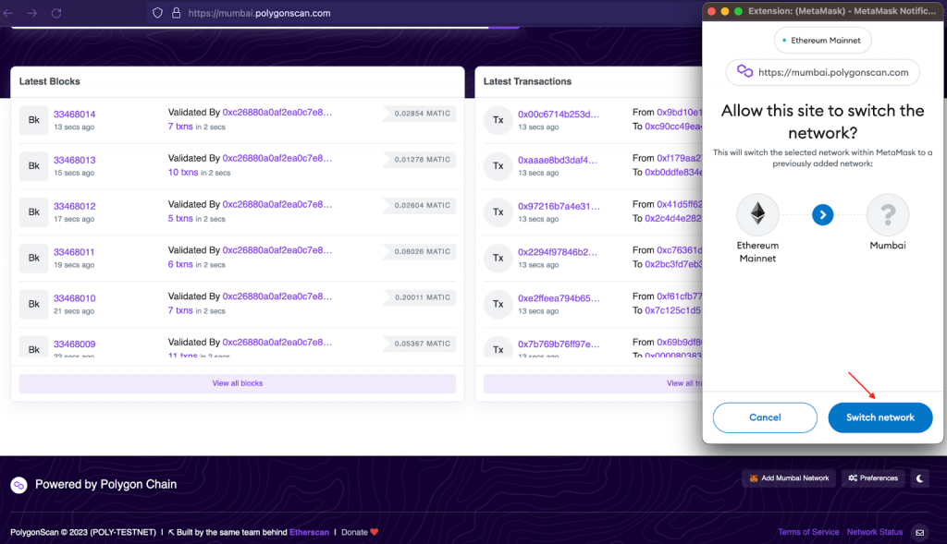The image size is (947, 544).
Task: Open the 7 txns link for block 33468014
Action: coord(180,127)
